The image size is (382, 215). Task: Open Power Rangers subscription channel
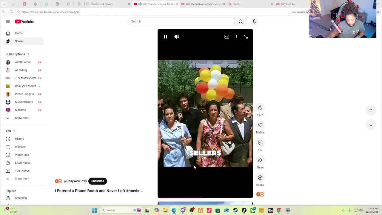point(24,94)
